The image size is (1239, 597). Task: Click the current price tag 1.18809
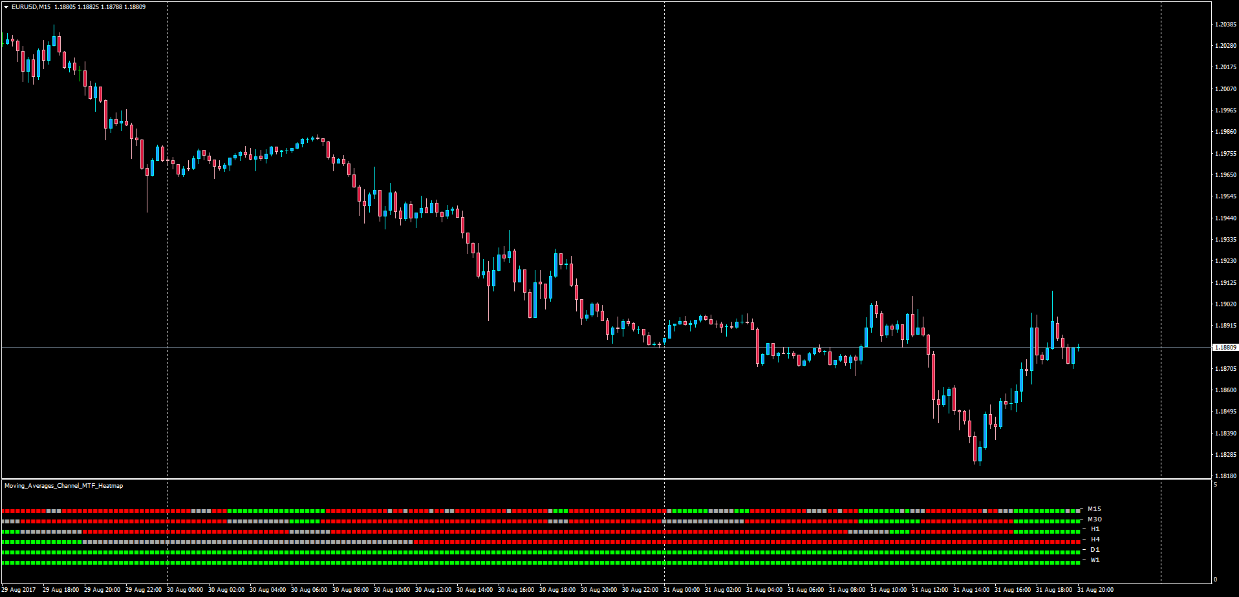pyautogui.click(x=1225, y=348)
